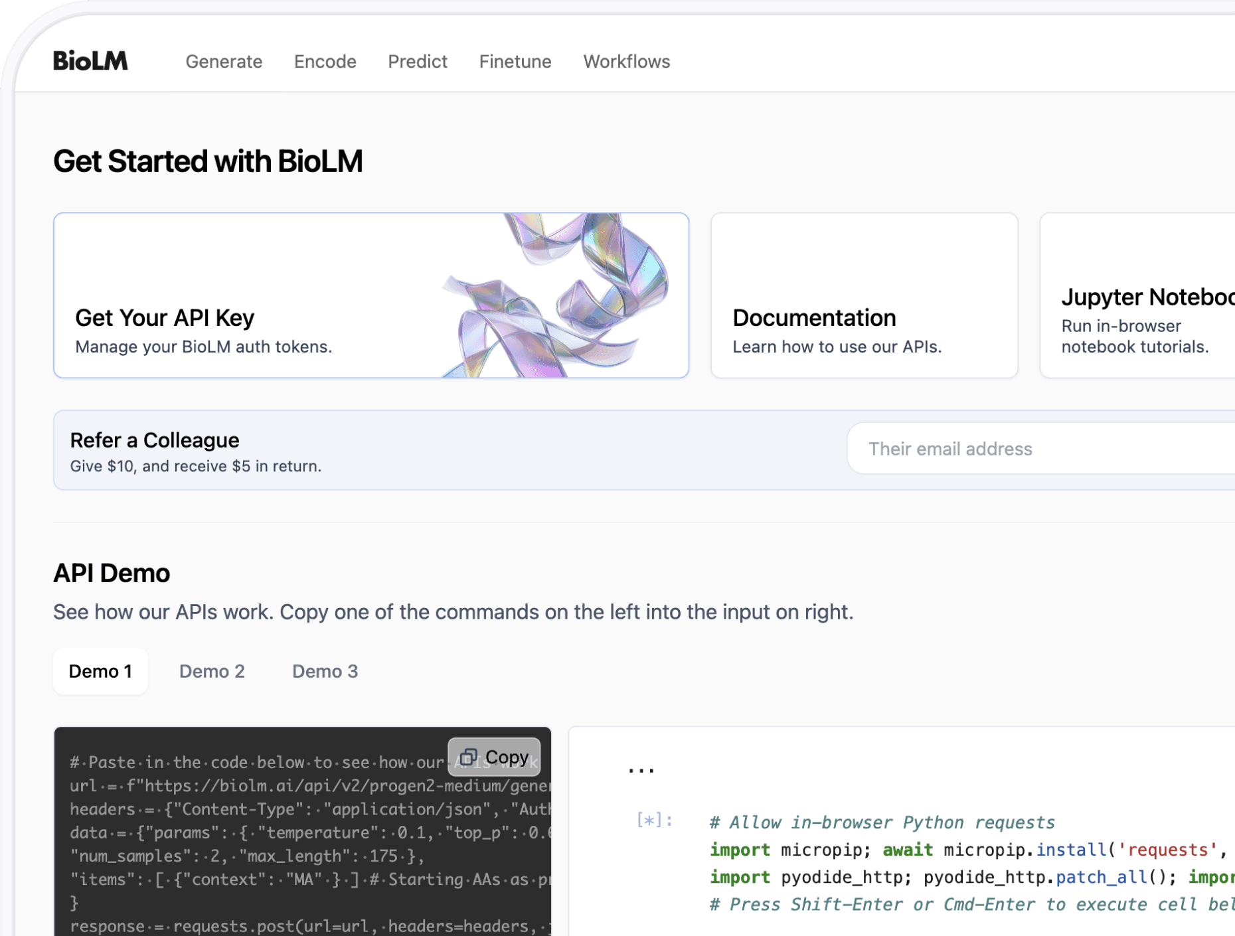Open the Documentation card

(863, 295)
